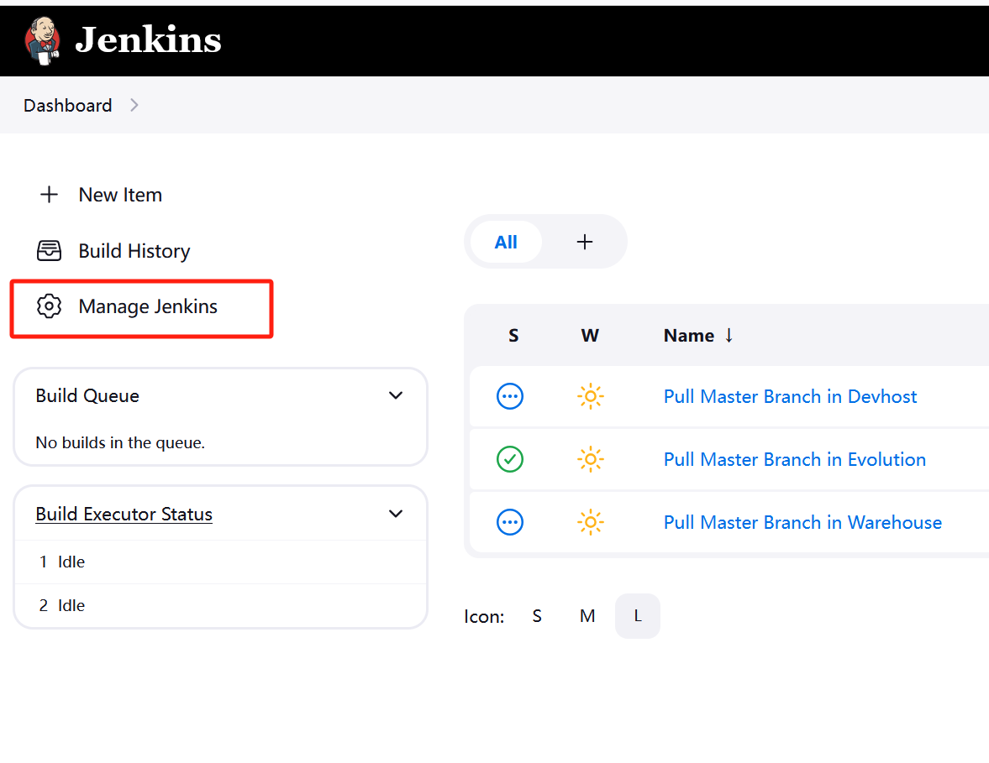Open Pull Master Branch in Warehouse job
The width and height of the screenshot is (989, 763).
[802, 522]
